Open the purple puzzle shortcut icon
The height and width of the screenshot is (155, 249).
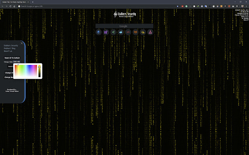[106, 32]
